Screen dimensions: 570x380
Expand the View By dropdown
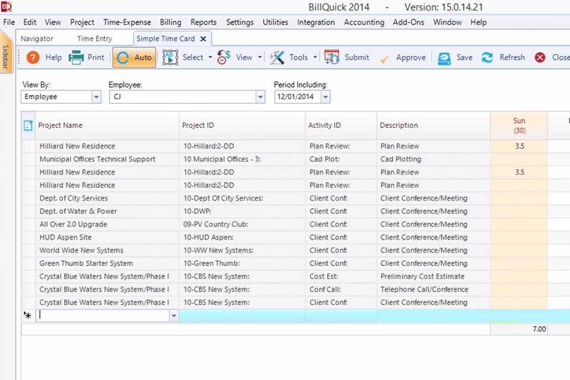(x=96, y=97)
